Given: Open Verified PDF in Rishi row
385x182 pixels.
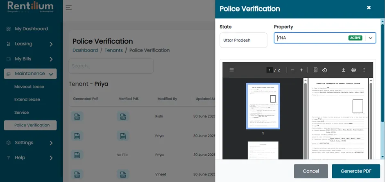Looking at the screenshot, I should [x=123, y=116].
